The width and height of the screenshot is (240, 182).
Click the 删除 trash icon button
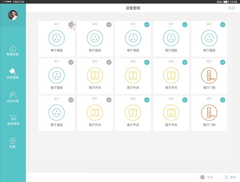227,177
